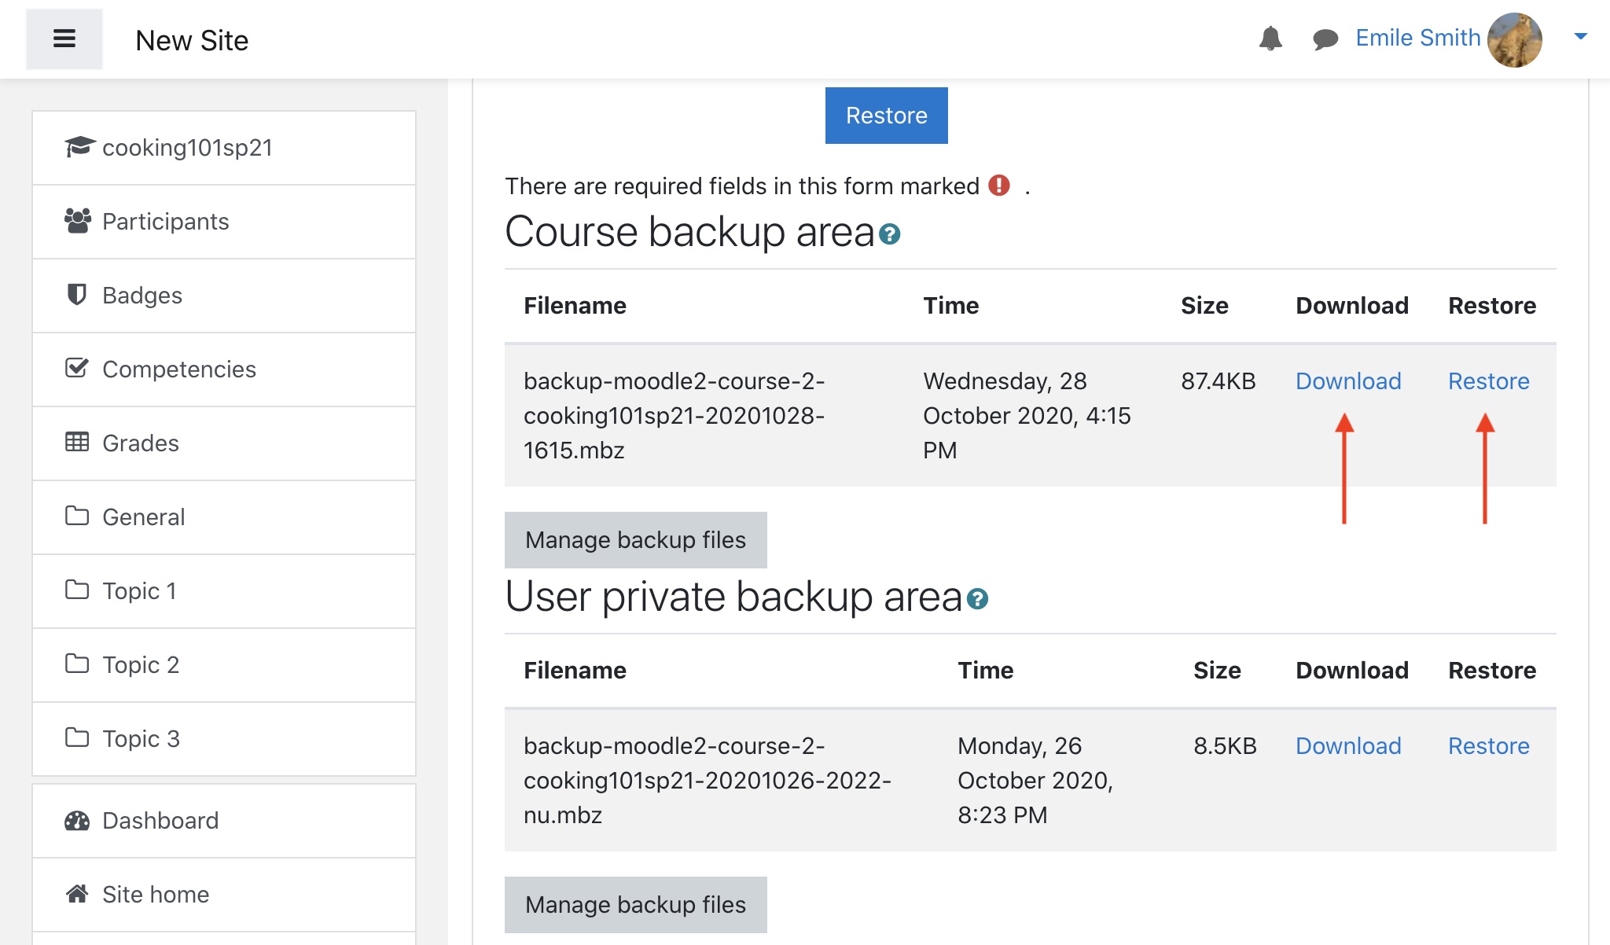This screenshot has height=945, width=1610.
Task: Open the Topic 2 section
Action: [140, 664]
